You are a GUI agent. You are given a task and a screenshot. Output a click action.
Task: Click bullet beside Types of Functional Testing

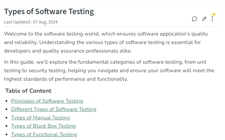pyautogui.click(x=6, y=135)
